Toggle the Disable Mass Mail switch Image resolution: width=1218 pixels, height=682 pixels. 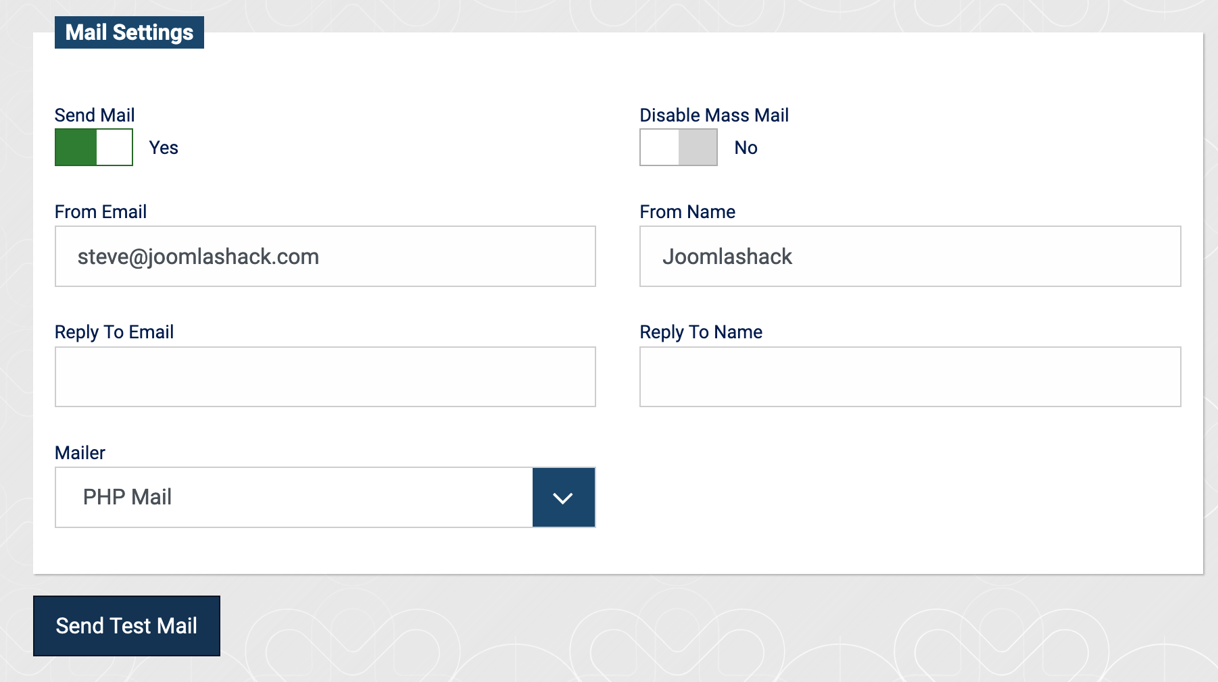[678, 147]
